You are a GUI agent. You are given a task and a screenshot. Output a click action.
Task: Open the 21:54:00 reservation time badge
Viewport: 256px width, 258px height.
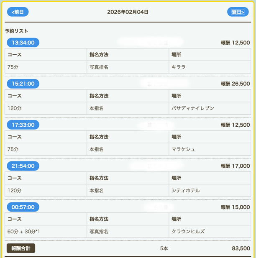tap(23, 166)
